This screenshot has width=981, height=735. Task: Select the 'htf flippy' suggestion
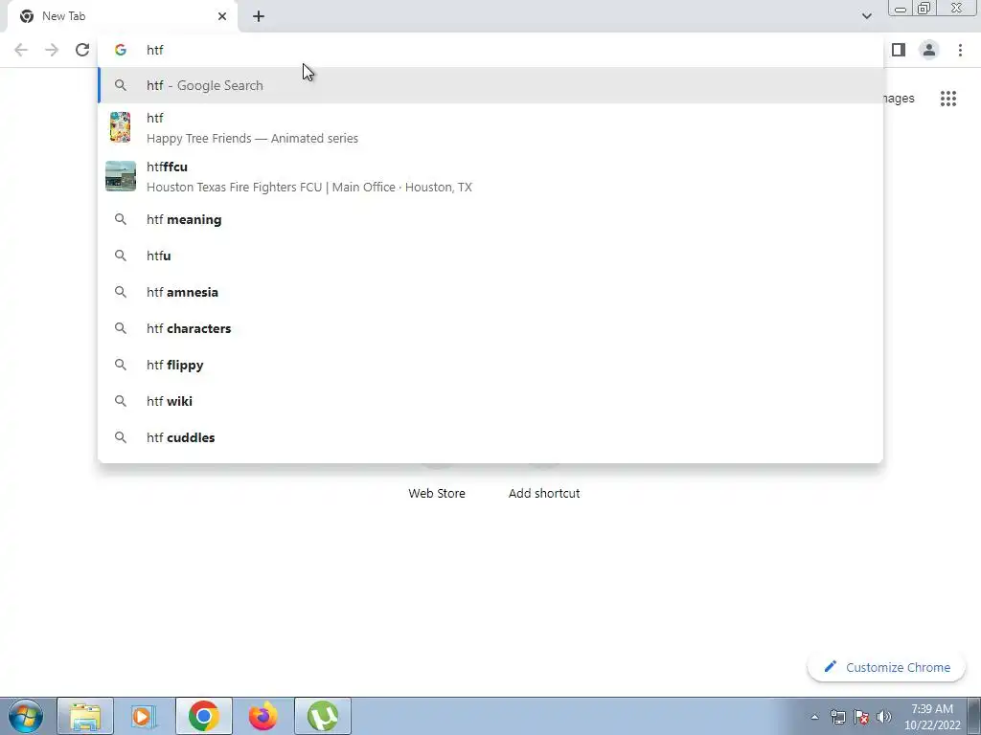pos(490,365)
